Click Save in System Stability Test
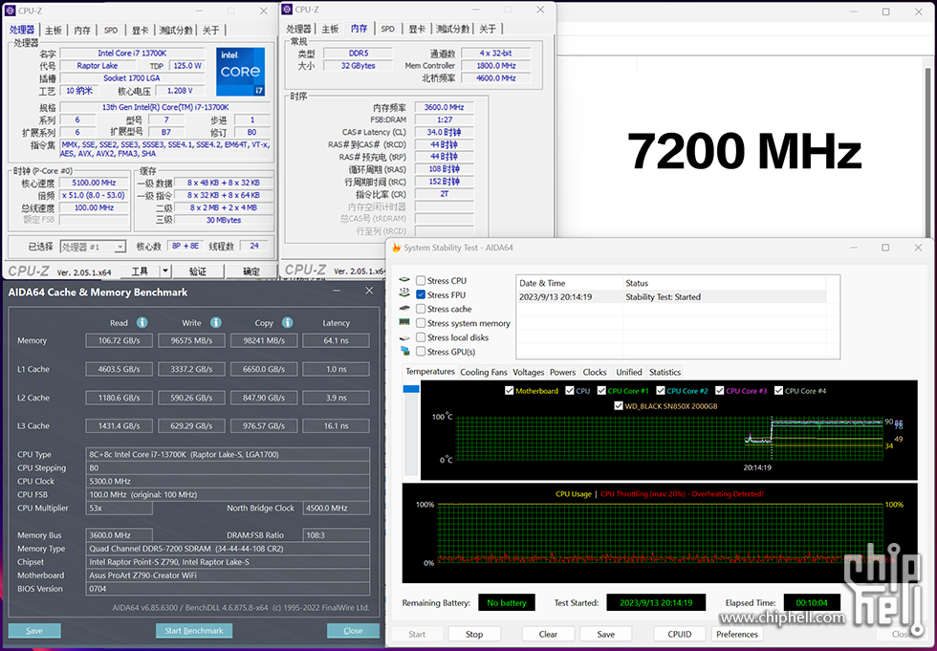This screenshot has height=651, width=937. point(605,635)
